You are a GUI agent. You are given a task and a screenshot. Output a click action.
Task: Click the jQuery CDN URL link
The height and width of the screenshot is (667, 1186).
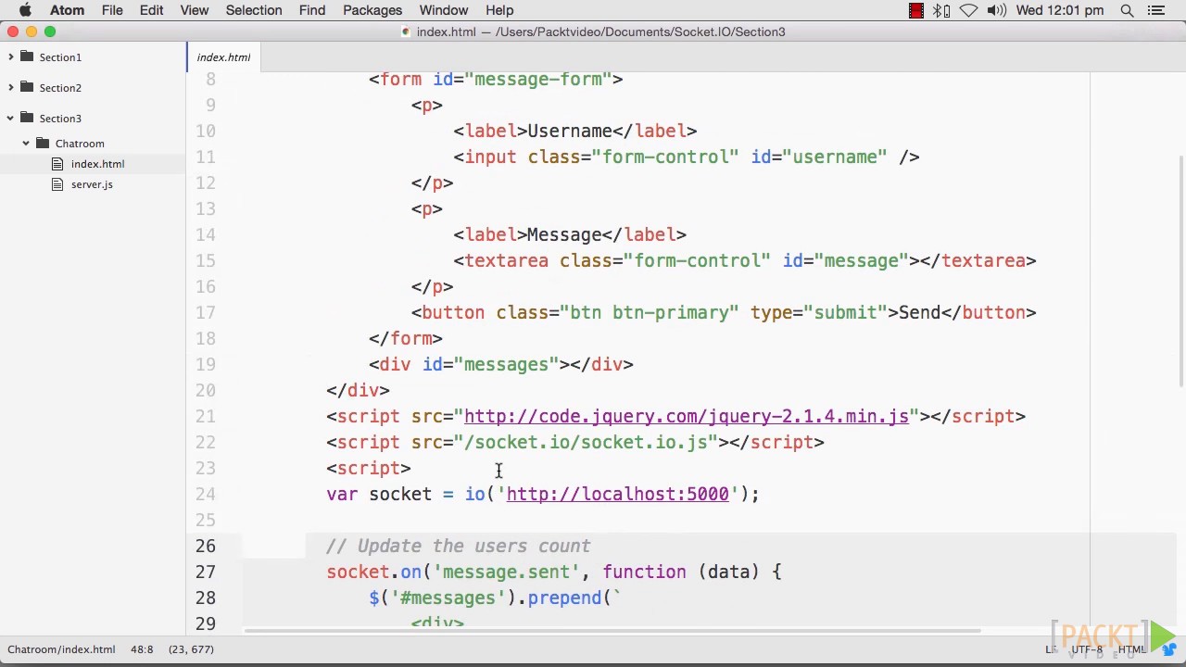tap(687, 417)
